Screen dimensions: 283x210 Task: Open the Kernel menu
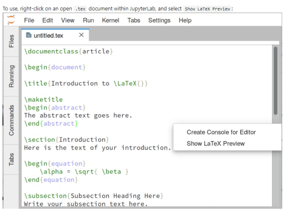click(111, 20)
